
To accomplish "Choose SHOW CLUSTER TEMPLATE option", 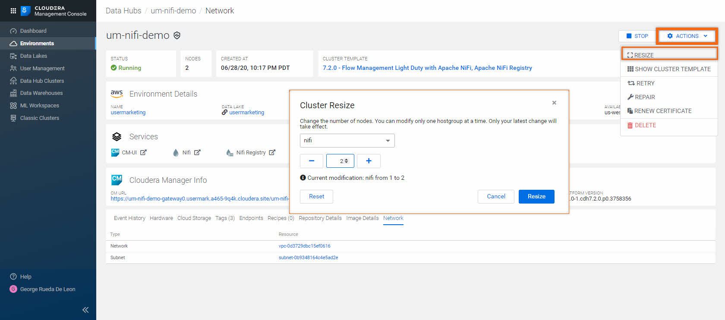I will pos(669,69).
